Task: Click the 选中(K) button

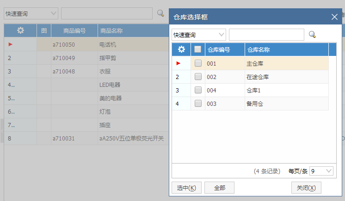Action: pyautogui.click(x=186, y=188)
